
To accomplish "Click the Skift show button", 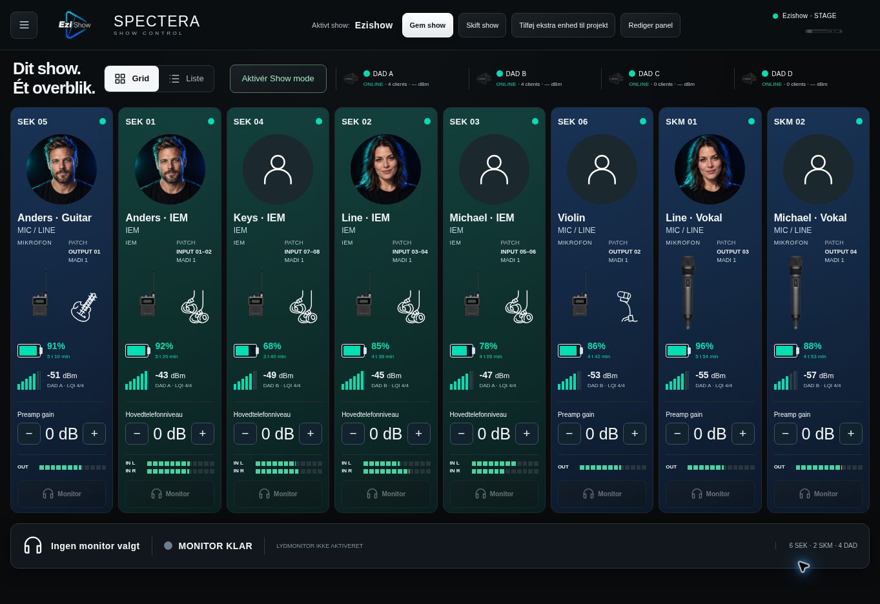I will [x=482, y=25].
